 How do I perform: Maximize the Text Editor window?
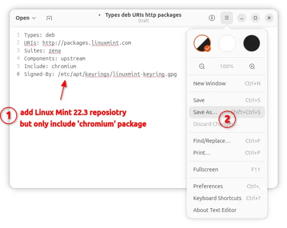tap(255, 18)
